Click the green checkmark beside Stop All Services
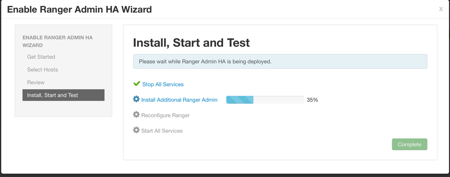450x177 pixels. point(137,84)
